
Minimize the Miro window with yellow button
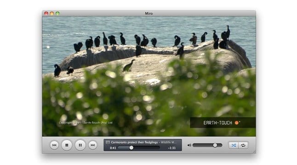tap(51, 13)
